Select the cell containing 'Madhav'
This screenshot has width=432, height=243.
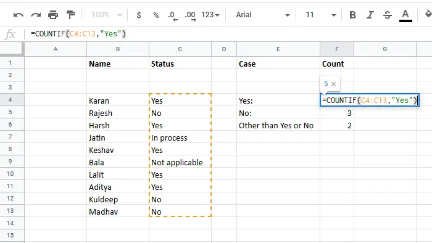click(x=118, y=212)
